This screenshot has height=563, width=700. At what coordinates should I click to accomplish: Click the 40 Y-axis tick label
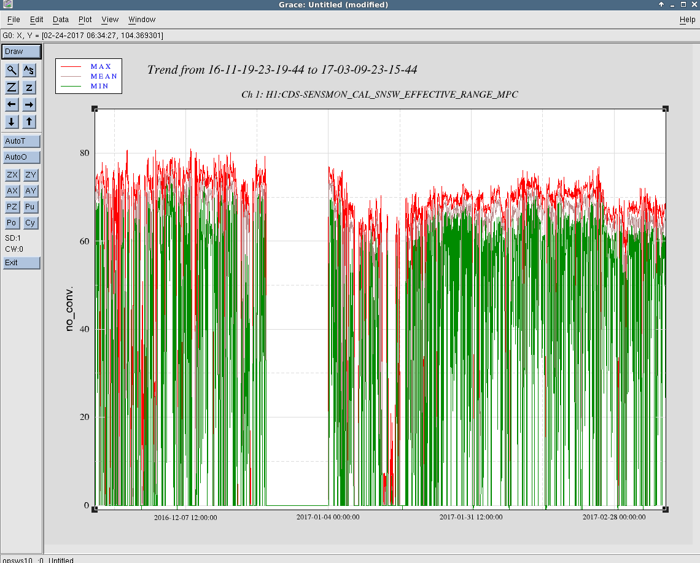(84, 330)
